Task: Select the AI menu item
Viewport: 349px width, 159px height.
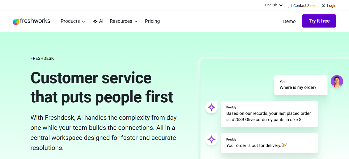Action: 98,21
